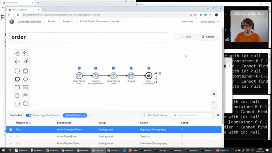Zoom out the diagram with minus
The image size is (272, 153).
click(x=214, y=107)
